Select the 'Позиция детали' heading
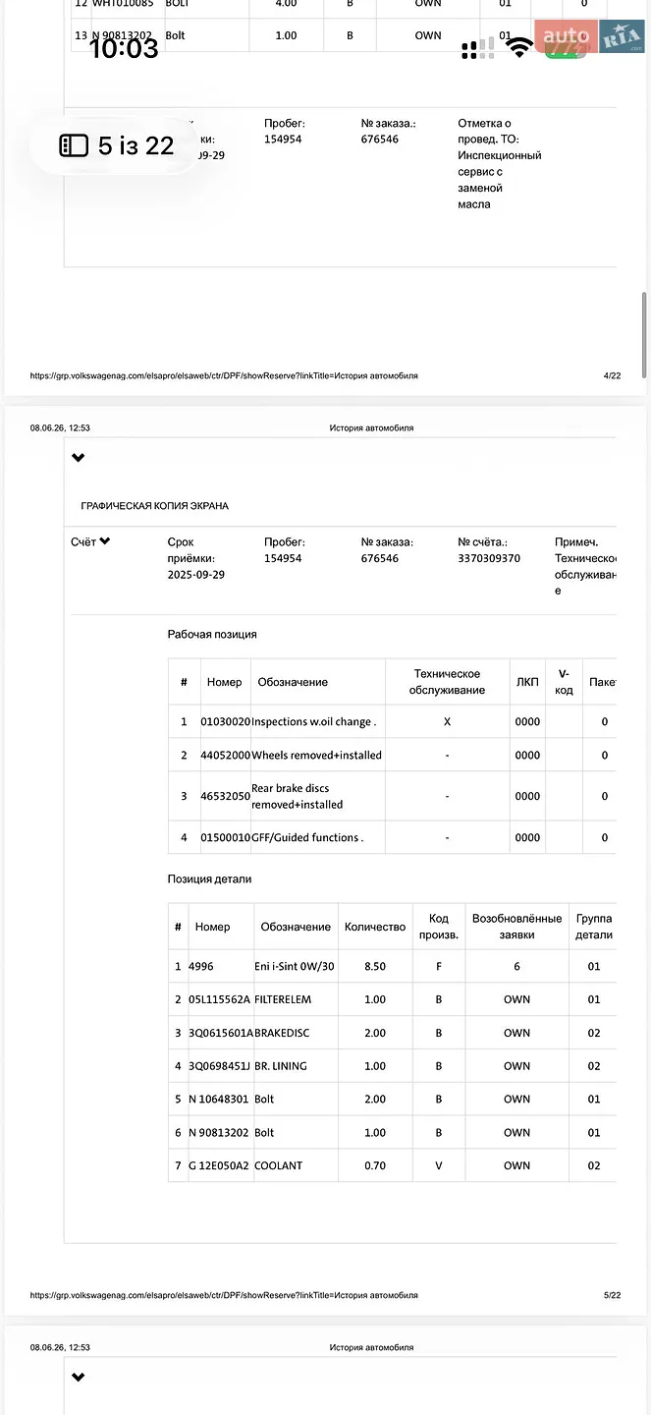The height and width of the screenshot is (1415, 651). click(x=209, y=879)
